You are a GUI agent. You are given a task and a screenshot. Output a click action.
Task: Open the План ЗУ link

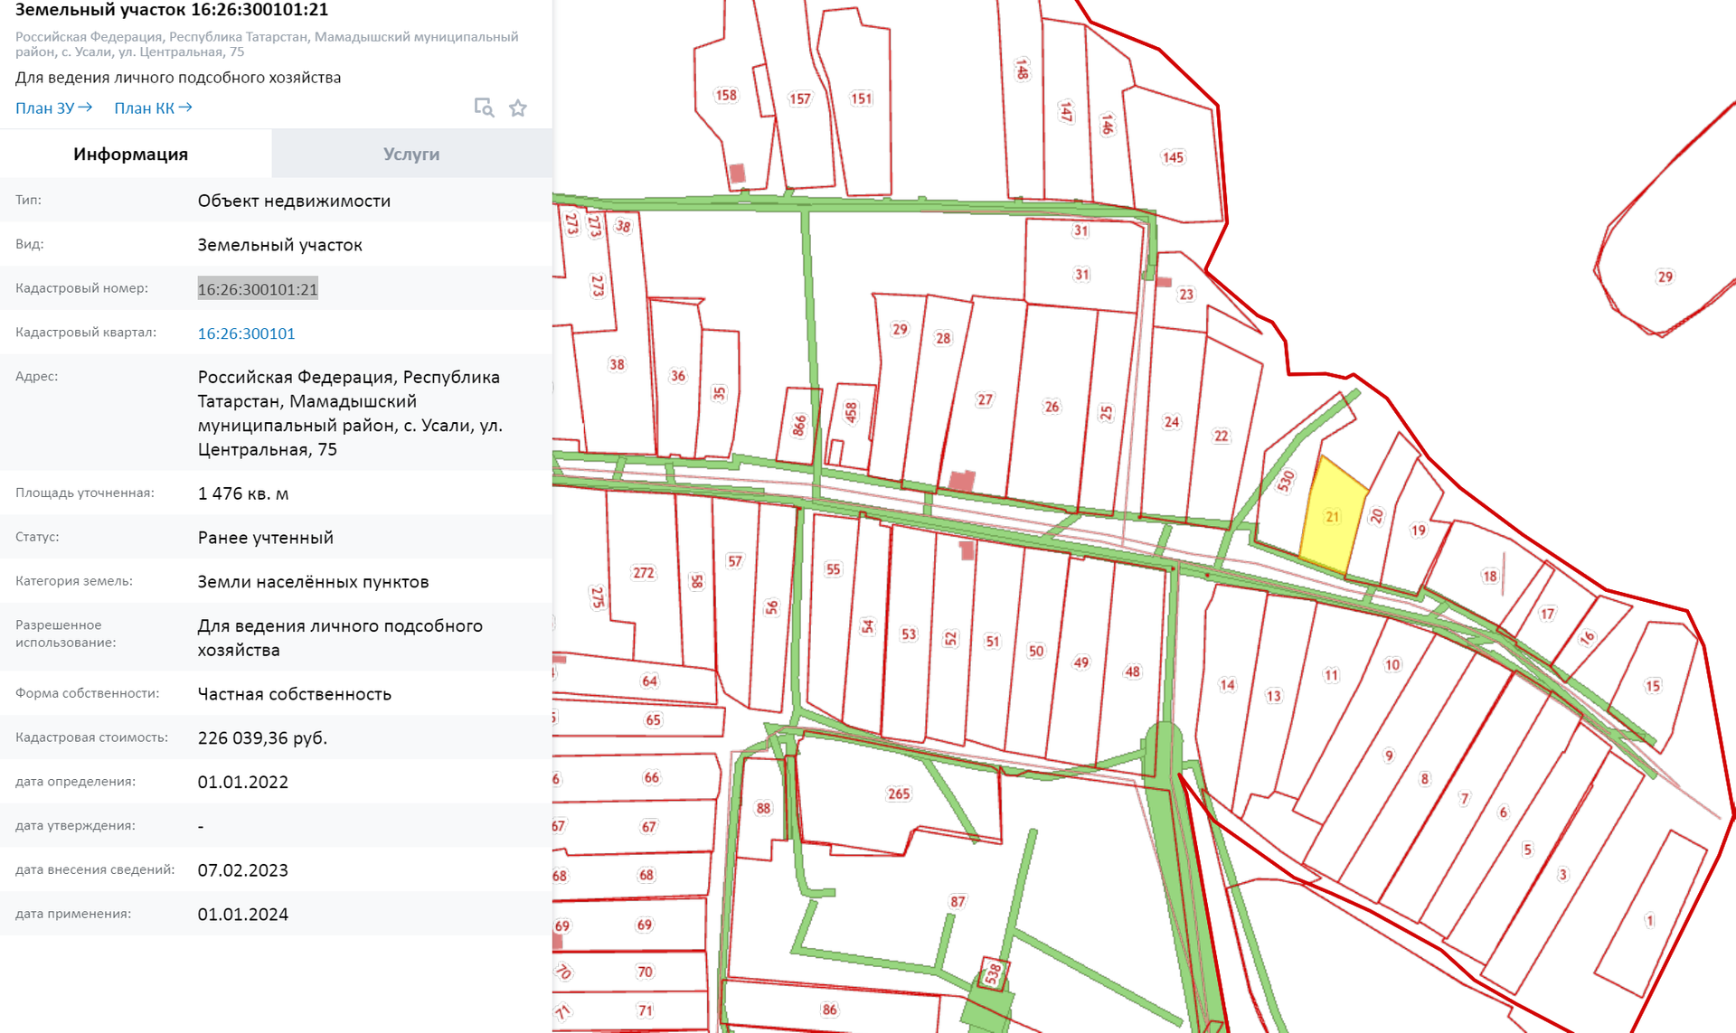click(x=45, y=108)
